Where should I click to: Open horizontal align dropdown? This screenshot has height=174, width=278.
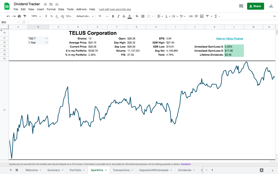pos(160,16)
